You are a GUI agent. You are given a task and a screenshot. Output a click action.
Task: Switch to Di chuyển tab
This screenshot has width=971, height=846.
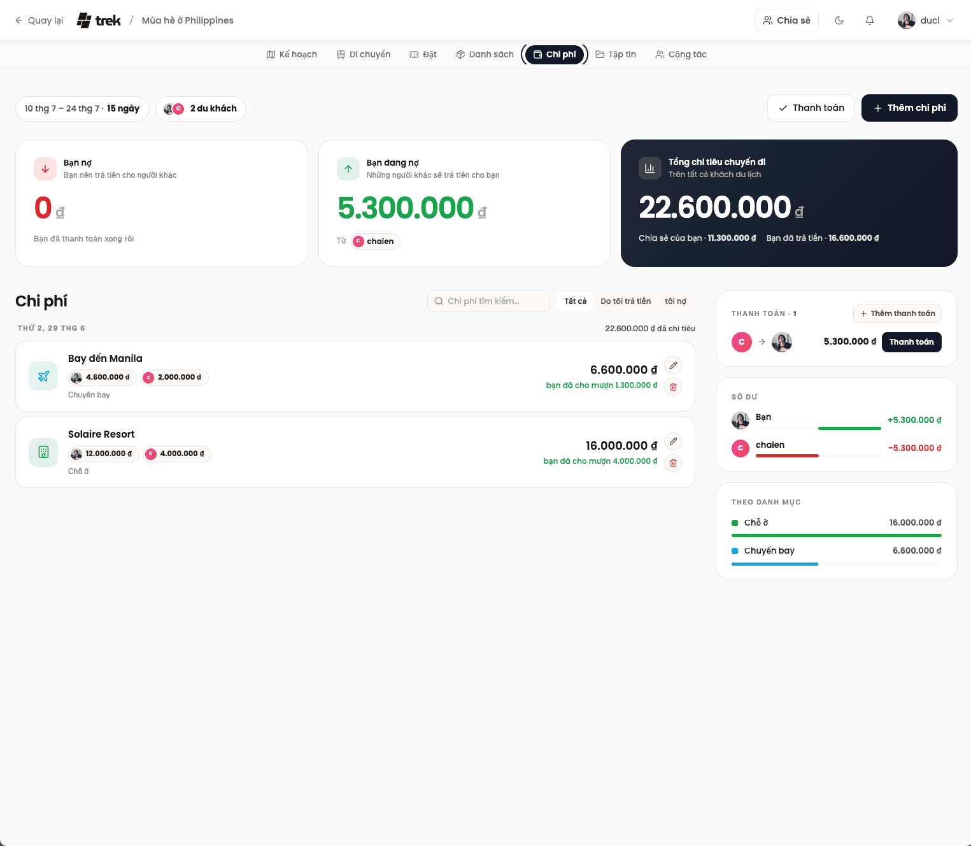point(364,54)
